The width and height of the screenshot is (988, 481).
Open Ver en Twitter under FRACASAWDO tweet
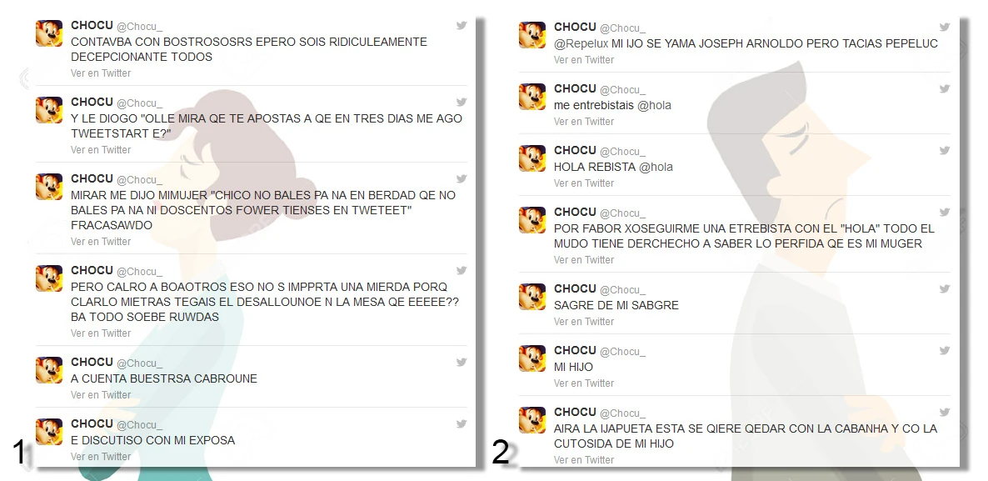point(101,242)
